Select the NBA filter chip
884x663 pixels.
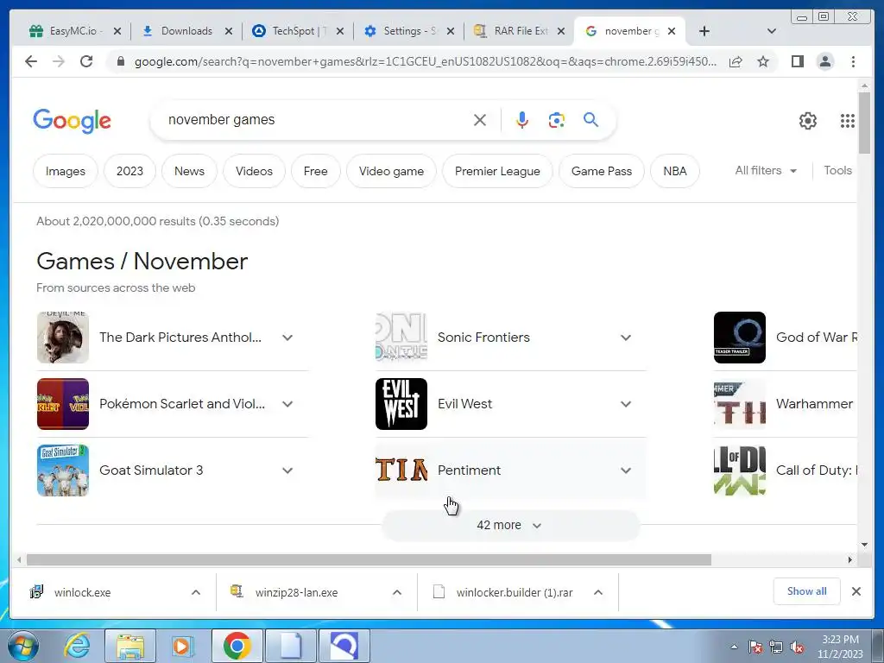tap(675, 171)
